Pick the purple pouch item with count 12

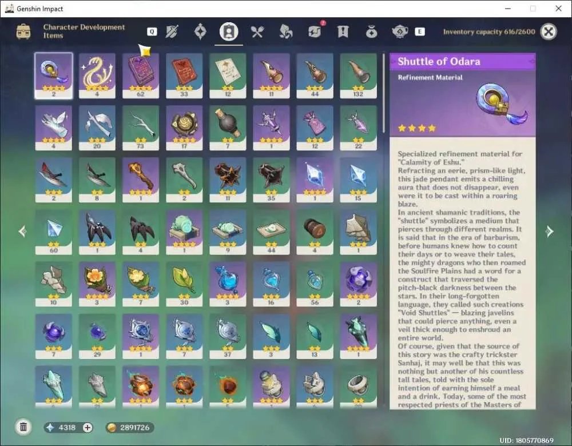pyautogui.click(x=315, y=128)
